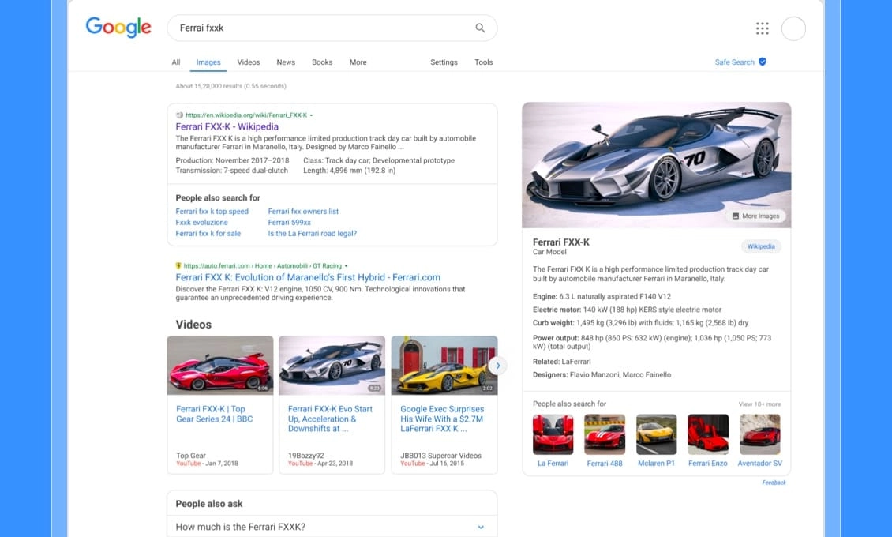Image resolution: width=892 pixels, height=537 pixels.
Task: Open the Videos tab
Action: tap(249, 62)
